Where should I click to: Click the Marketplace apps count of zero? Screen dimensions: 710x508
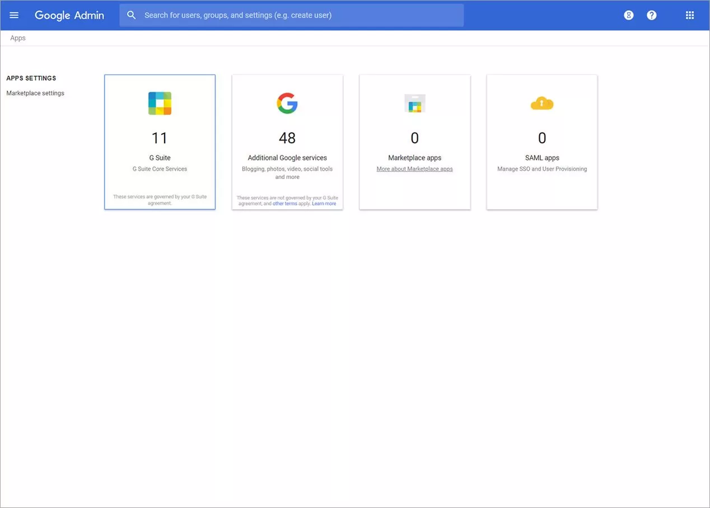(x=415, y=138)
